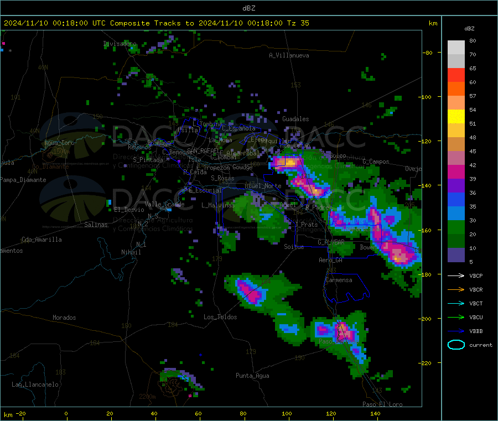Click the Divisadero map label
This screenshot has width=498, height=421.
tap(120, 44)
